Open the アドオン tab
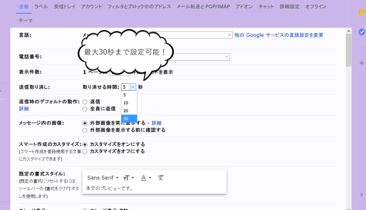The image size is (366, 210). click(x=244, y=6)
